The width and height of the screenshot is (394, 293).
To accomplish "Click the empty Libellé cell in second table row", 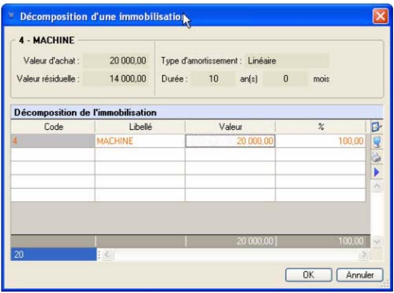I will (x=140, y=154).
